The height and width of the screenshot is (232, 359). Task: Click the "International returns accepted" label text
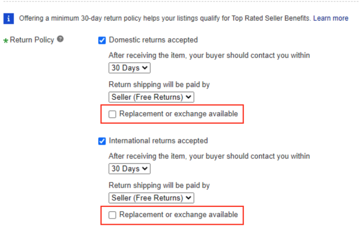[158, 141]
